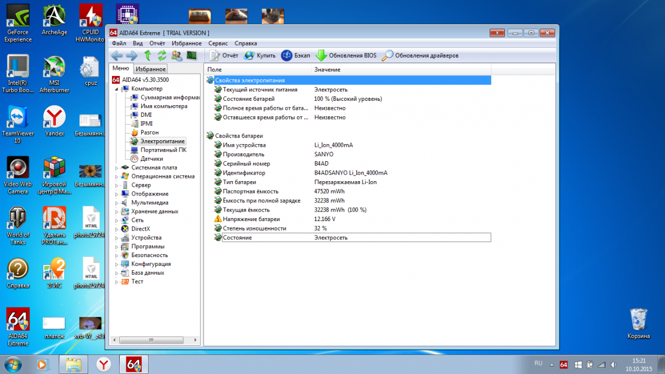
Task: Open the Windows Start menu
Action: [13, 364]
